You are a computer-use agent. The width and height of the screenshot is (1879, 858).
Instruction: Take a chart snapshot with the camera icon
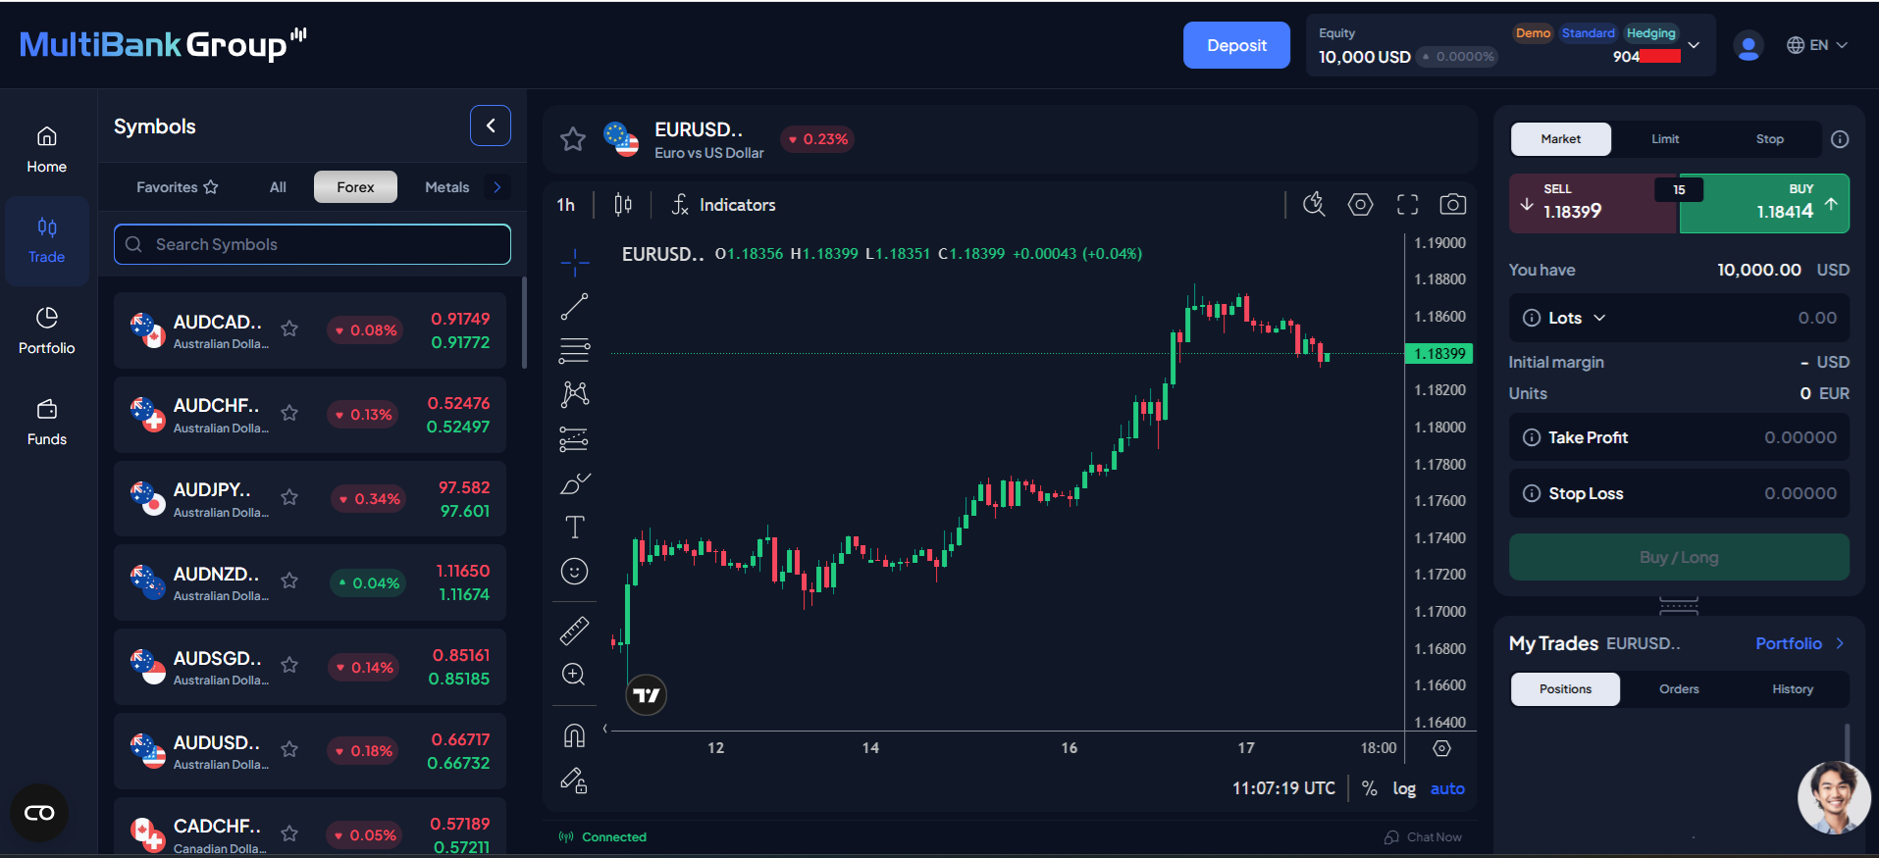[1453, 204]
